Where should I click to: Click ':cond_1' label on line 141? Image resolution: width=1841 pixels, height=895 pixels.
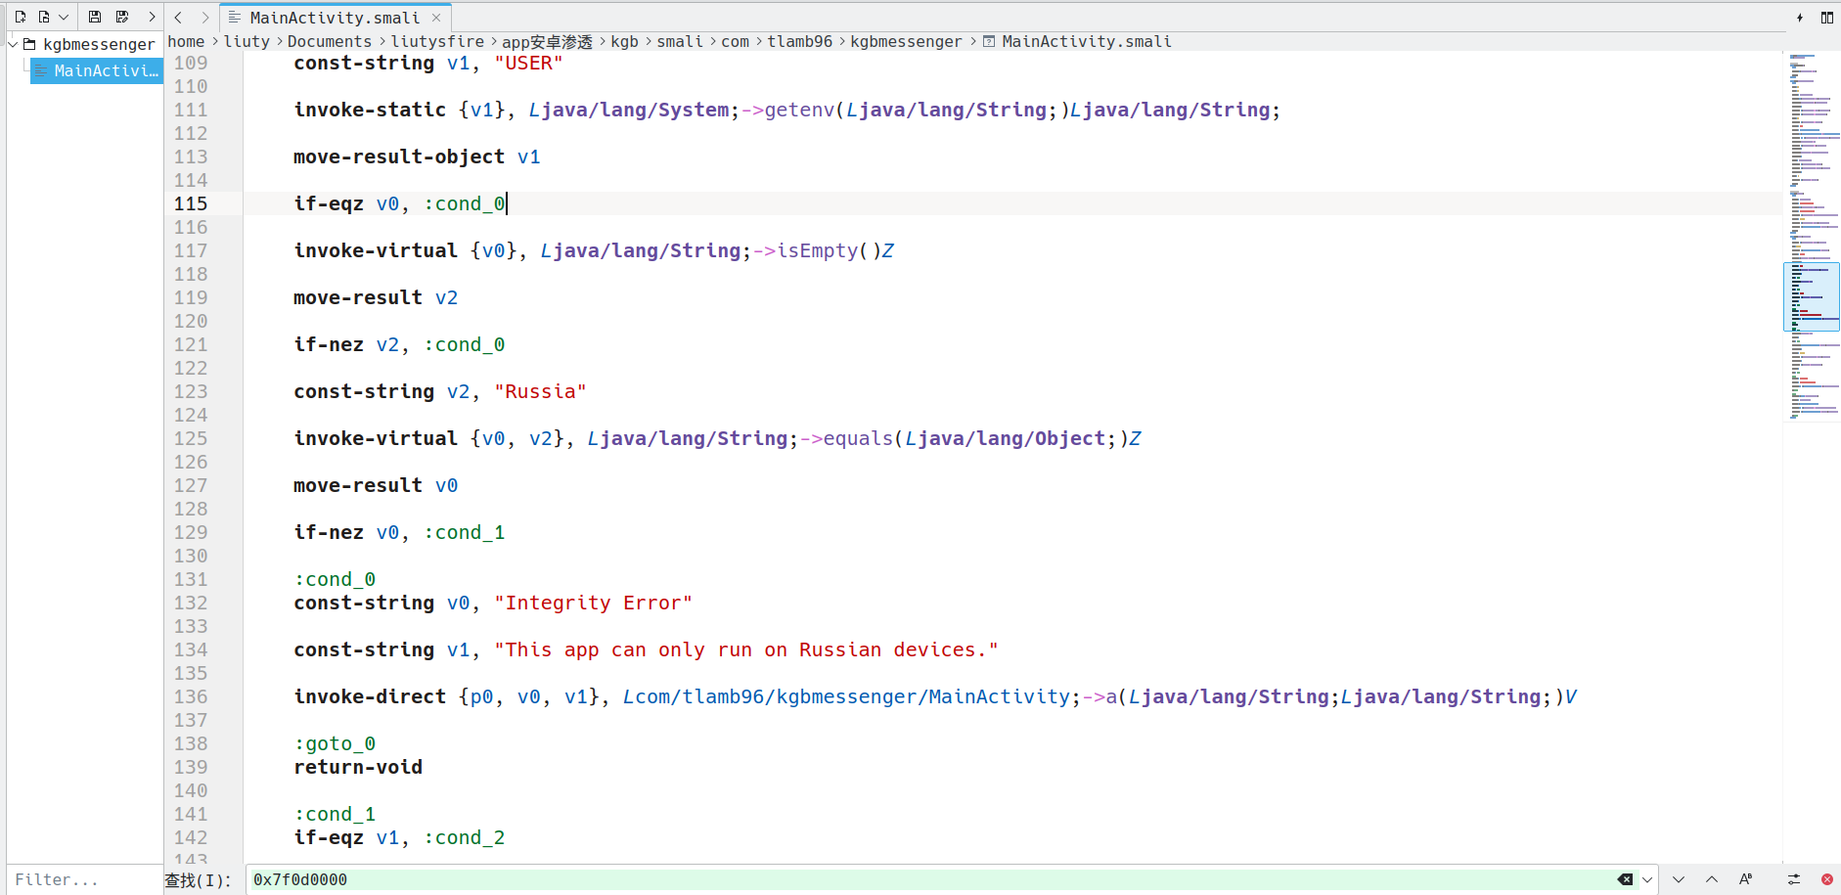[335, 814]
